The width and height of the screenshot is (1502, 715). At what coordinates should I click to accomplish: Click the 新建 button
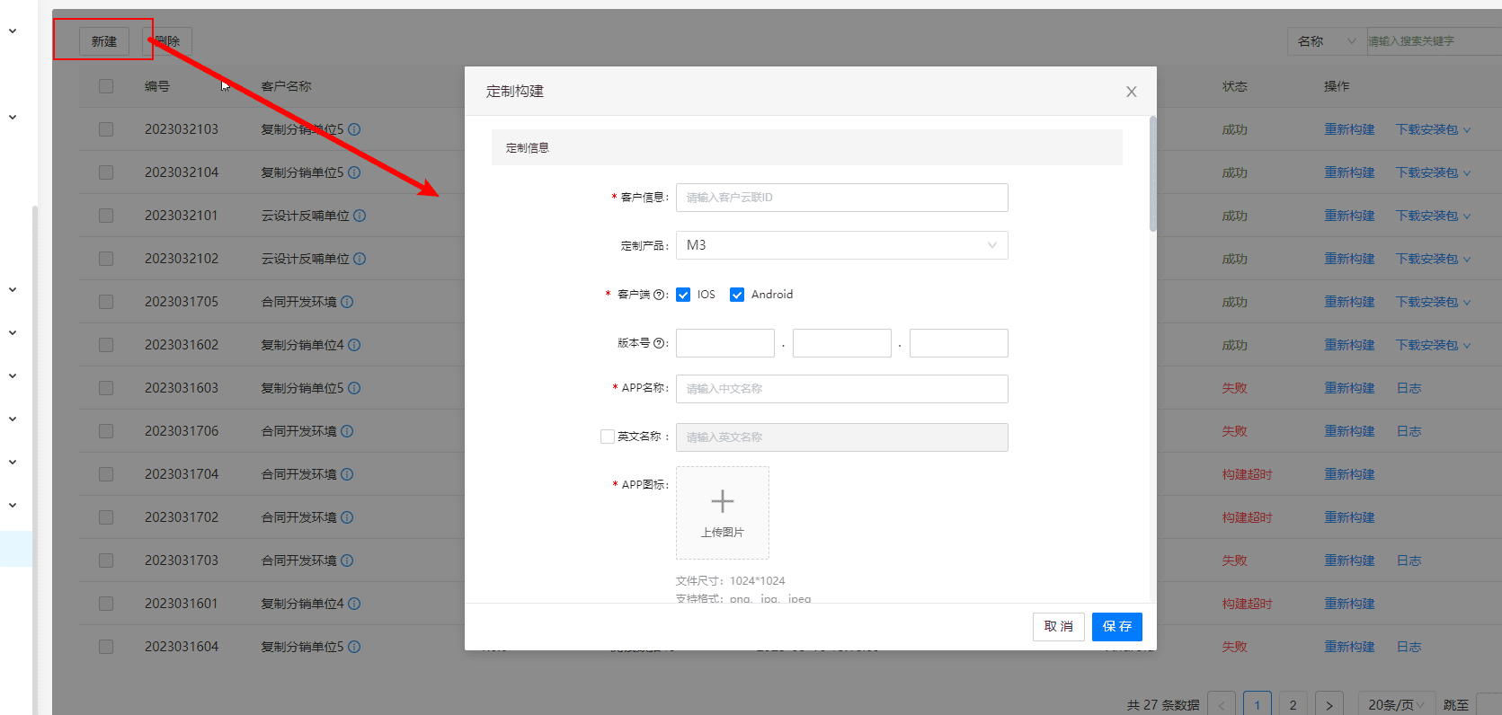click(104, 41)
